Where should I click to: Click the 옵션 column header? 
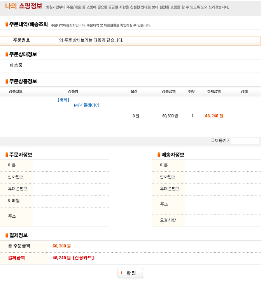pyautogui.click(x=134, y=92)
